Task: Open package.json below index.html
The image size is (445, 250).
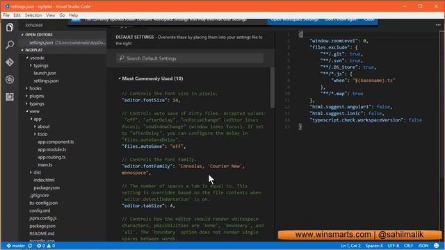Action: pyautogui.click(x=47, y=188)
